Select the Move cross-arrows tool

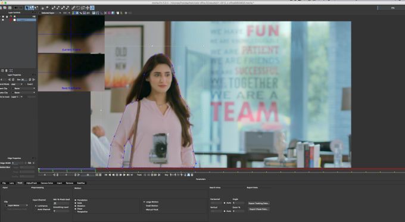(x=88, y=8)
